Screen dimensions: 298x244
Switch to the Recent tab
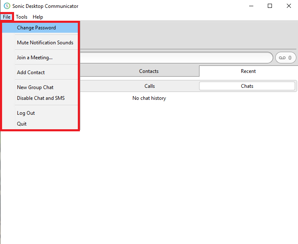(x=248, y=71)
